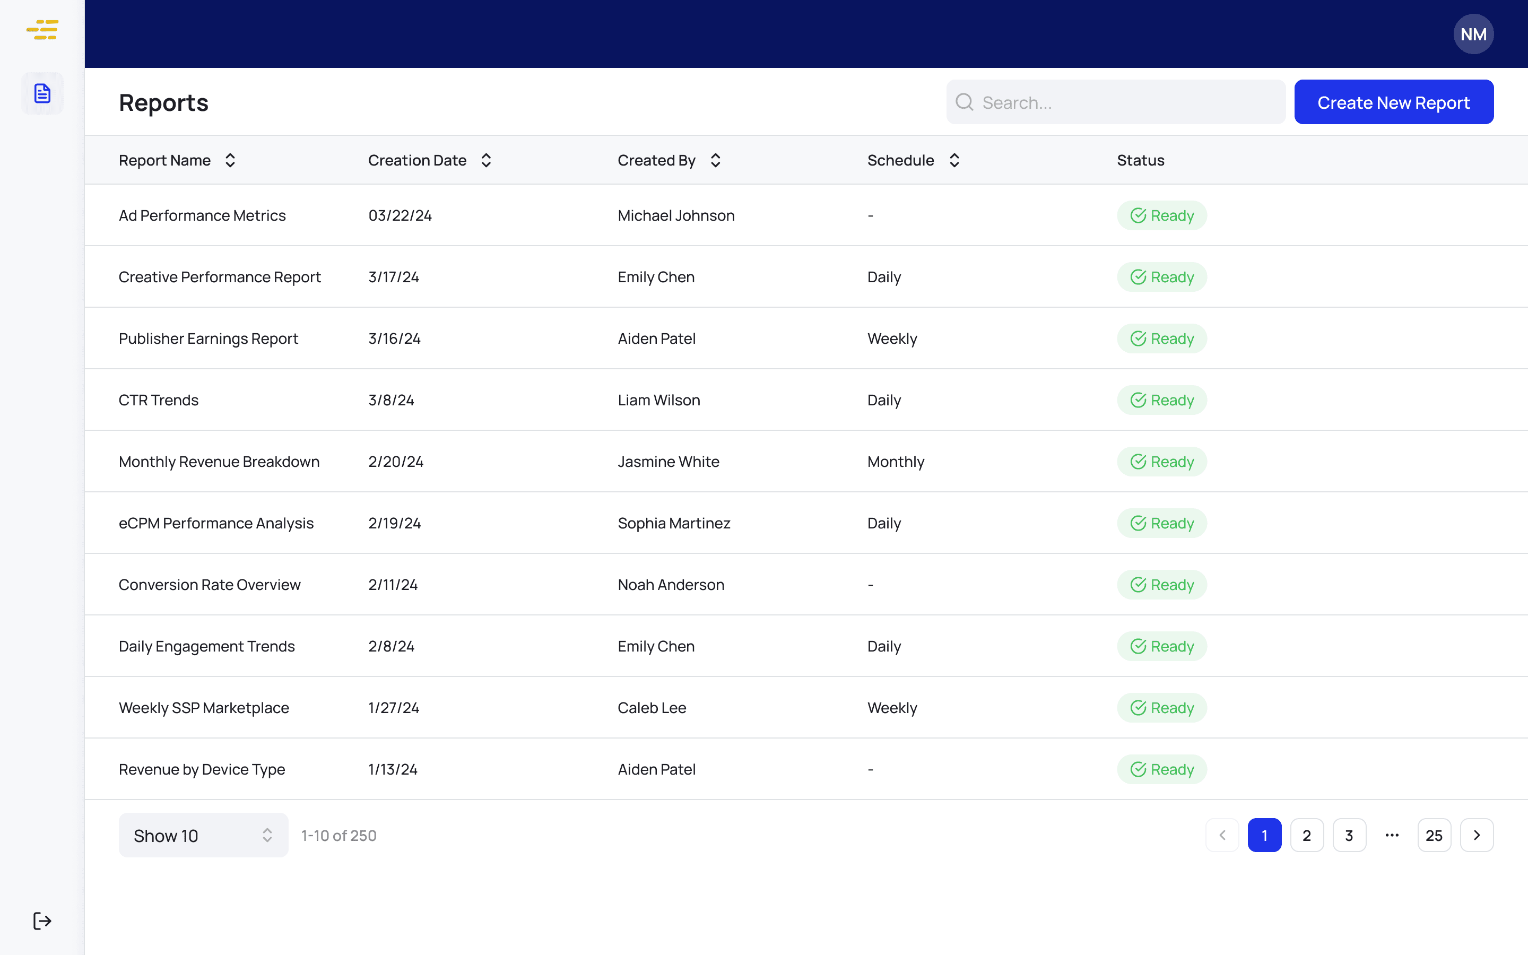This screenshot has width=1528, height=955.
Task: Click the search magnifier icon
Action: tap(964, 102)
